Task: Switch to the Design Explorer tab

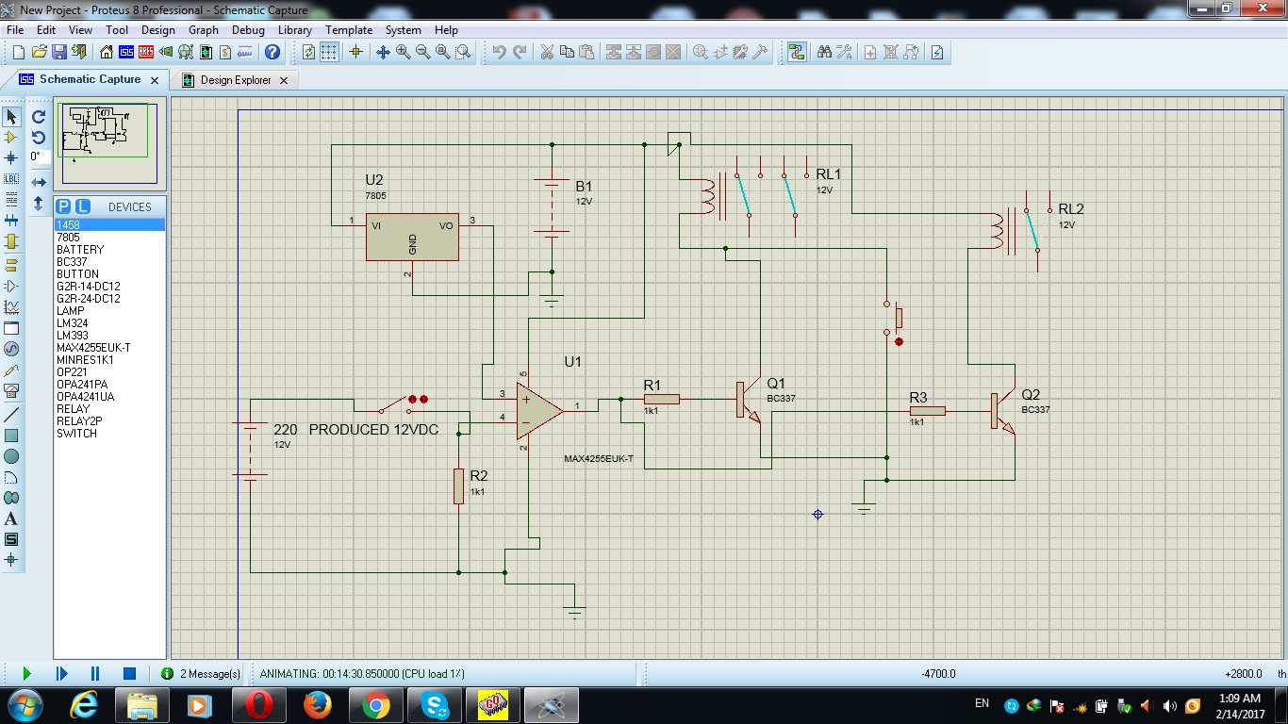Action: 235,80
